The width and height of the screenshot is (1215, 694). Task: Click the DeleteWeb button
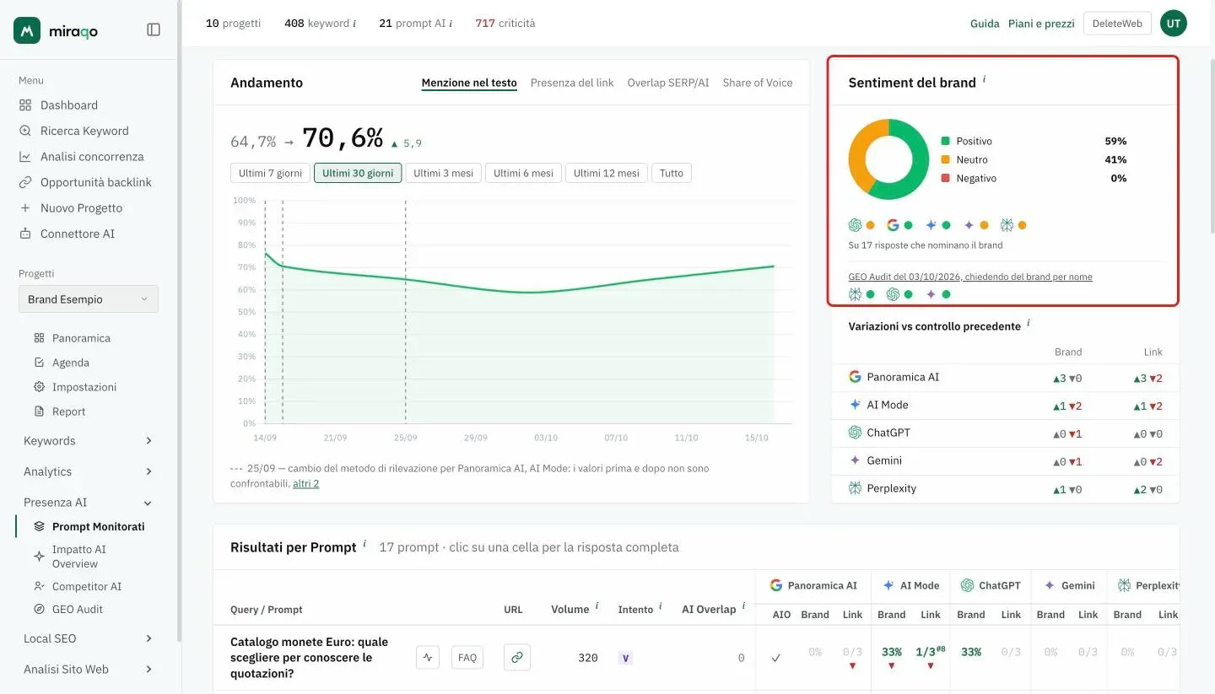[1117, 24]
